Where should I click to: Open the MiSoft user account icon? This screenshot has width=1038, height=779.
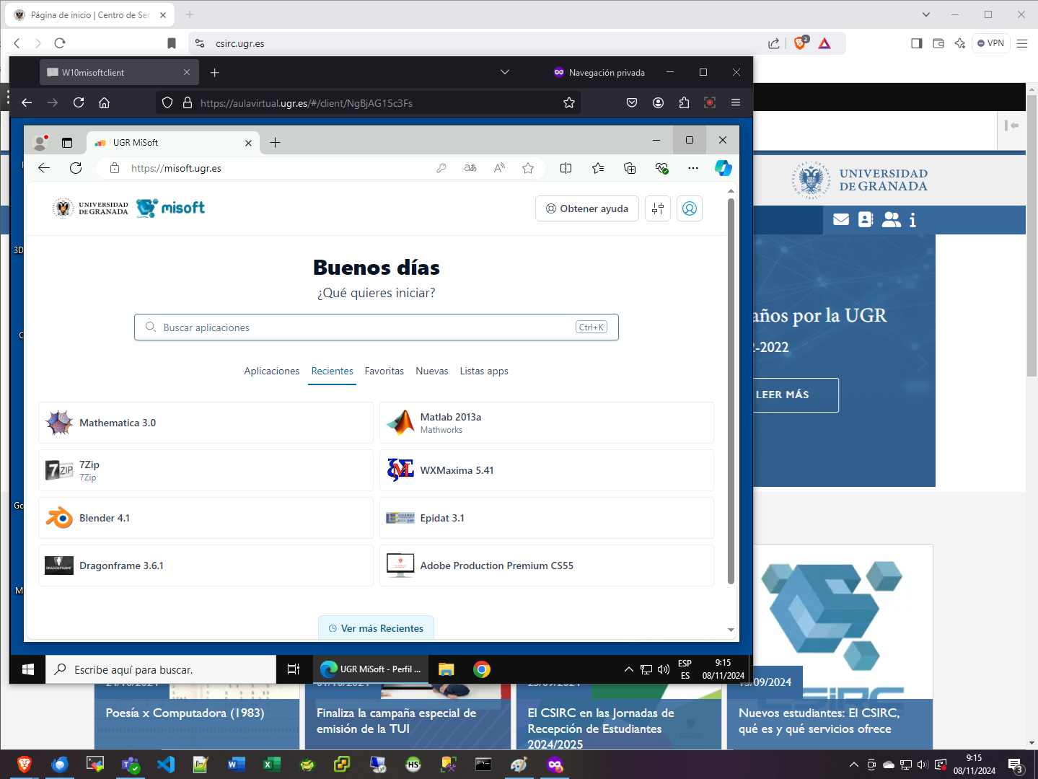pyautogui.click(x=690, y=208)
